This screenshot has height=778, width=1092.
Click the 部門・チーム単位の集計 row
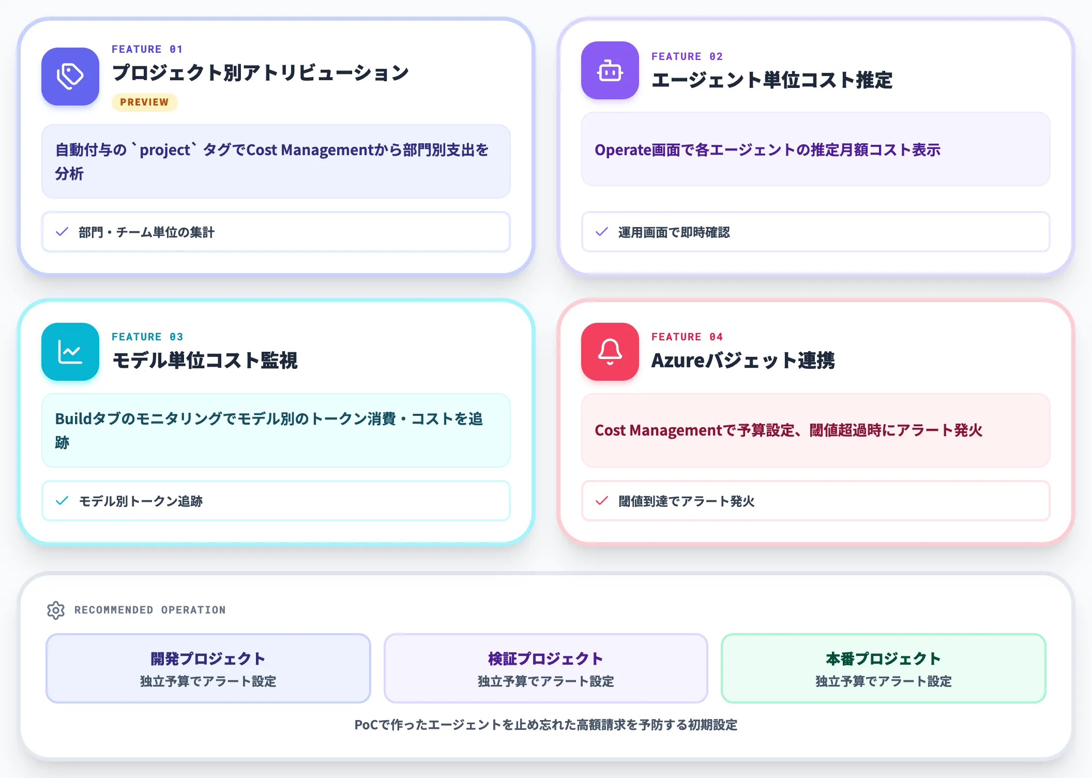pos(276,232)
